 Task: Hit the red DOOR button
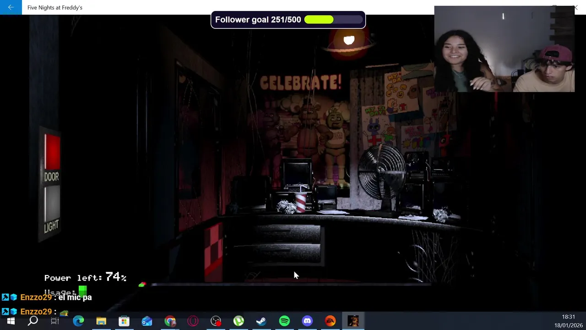tap(52, 152)
